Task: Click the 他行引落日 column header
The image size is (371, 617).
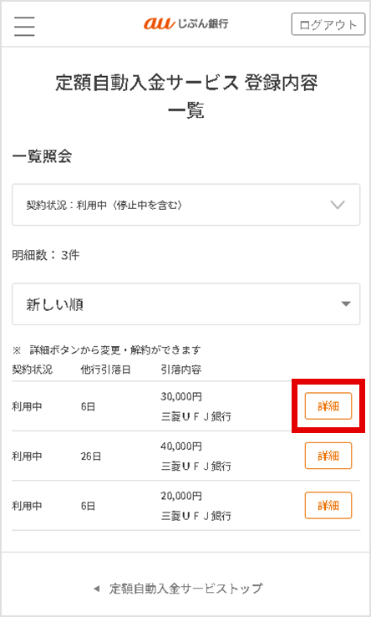Action: [105, 370]
